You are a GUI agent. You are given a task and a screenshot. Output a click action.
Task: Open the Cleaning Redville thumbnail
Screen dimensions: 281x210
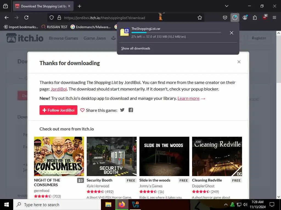[217, 156]
